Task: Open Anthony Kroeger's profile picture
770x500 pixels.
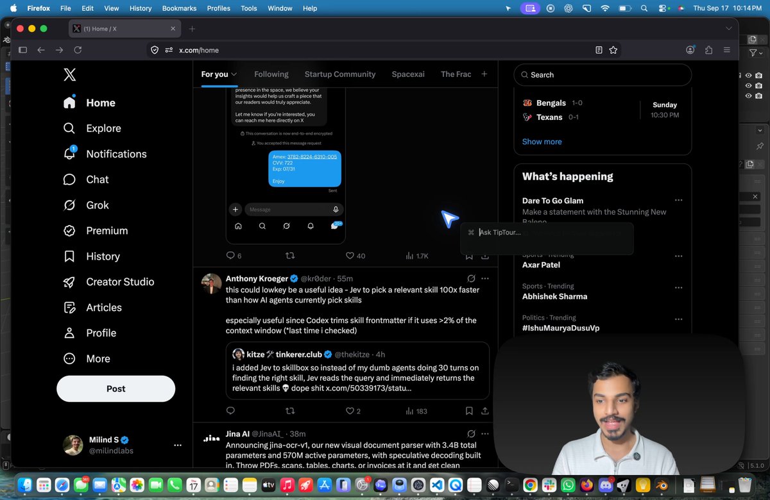Action: [x=212, y=283]
